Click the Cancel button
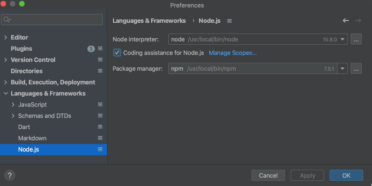This screenshot has height=186, width=372. click(268, 176)
